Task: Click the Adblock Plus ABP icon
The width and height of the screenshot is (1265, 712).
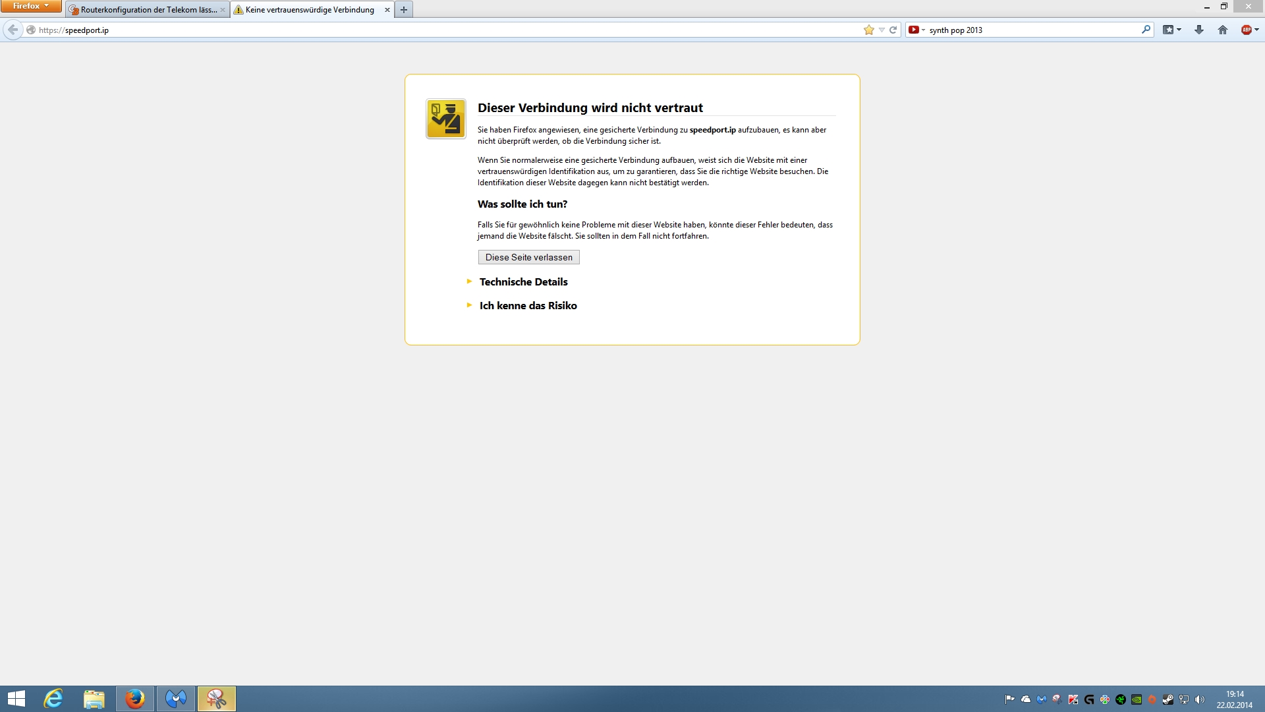Action: [x=1247, y=30]
